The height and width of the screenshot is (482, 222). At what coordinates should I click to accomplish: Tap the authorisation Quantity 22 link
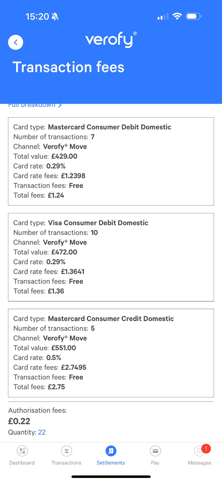pos(42,432)
